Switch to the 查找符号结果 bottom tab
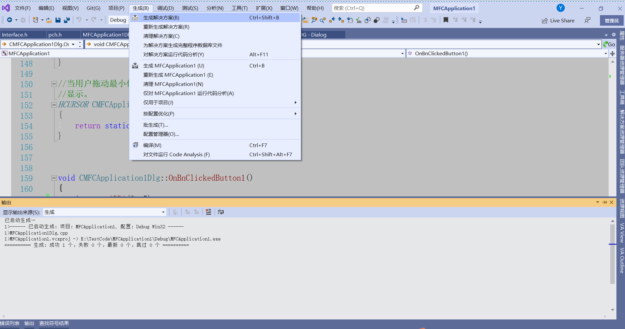Image resolution: width=625 pixels, height=329 pixels. point(54,323)
